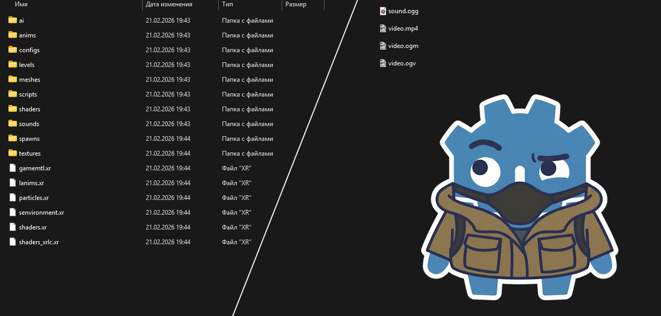Image resolution: width=661 pixels, height=316 pixels.
Task: Click the file name particles.xr
Action: click(x=34, y=198)
